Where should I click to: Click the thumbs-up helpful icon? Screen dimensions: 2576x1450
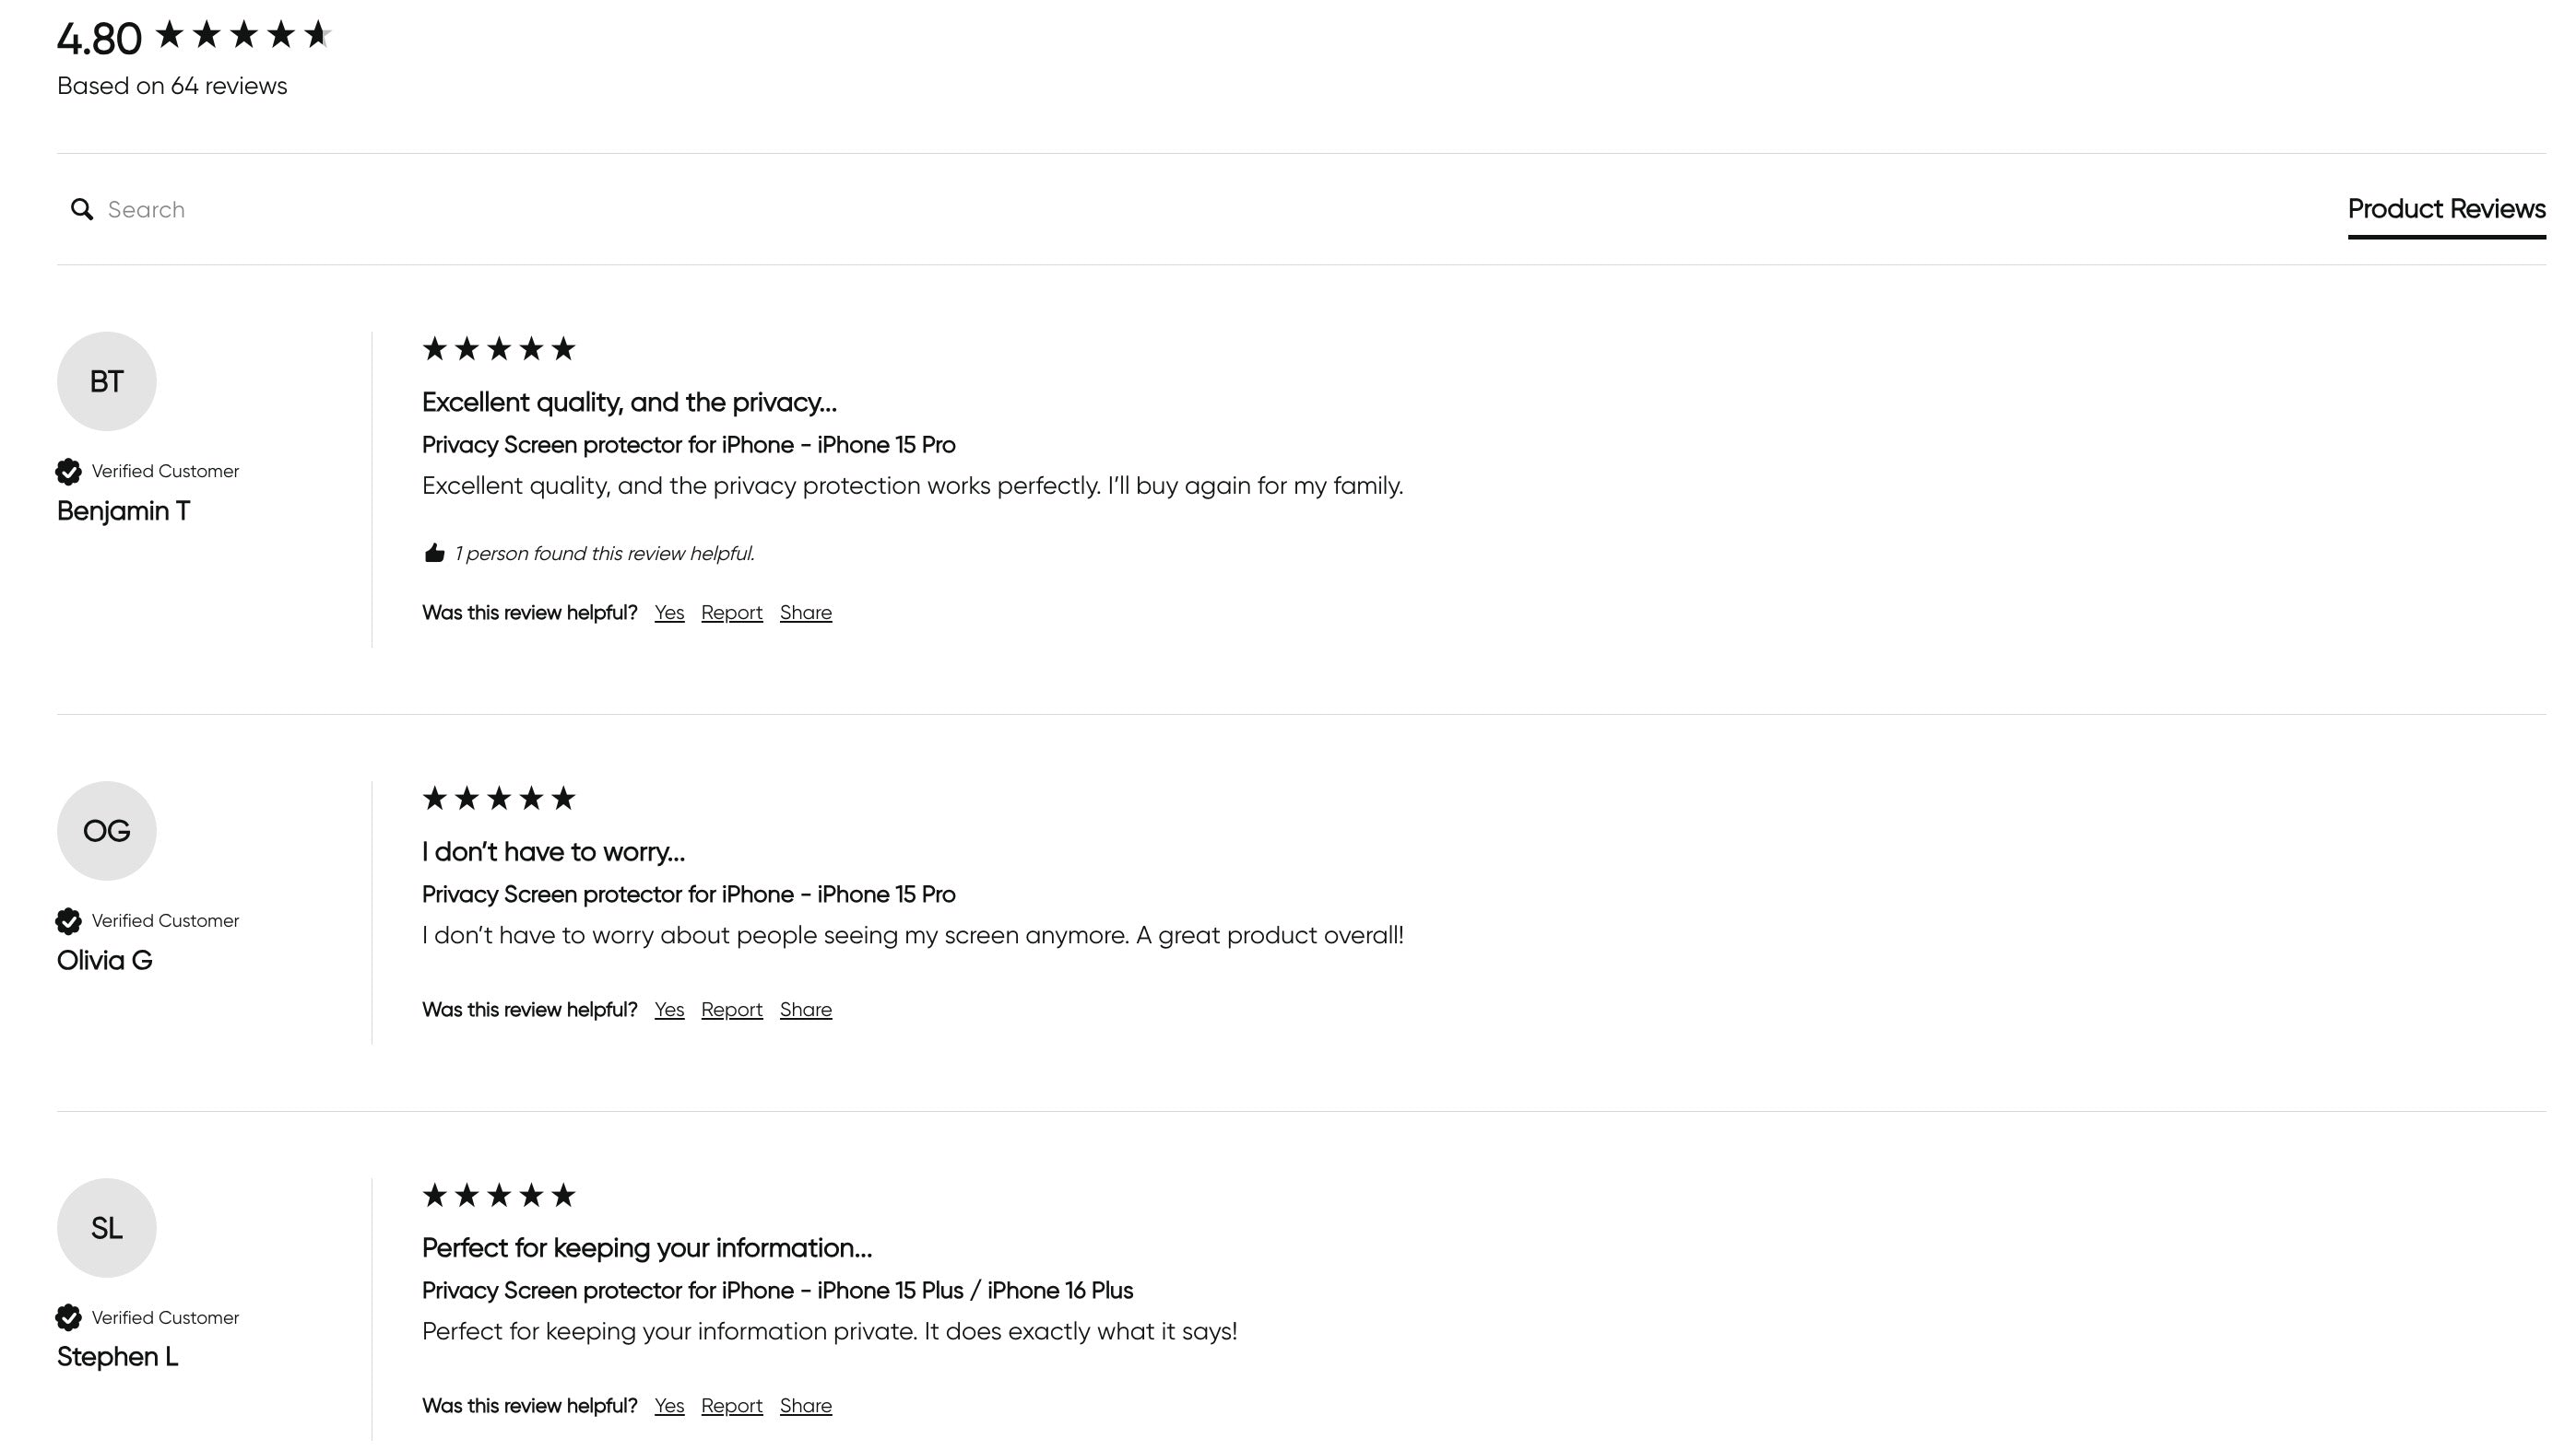434,554
